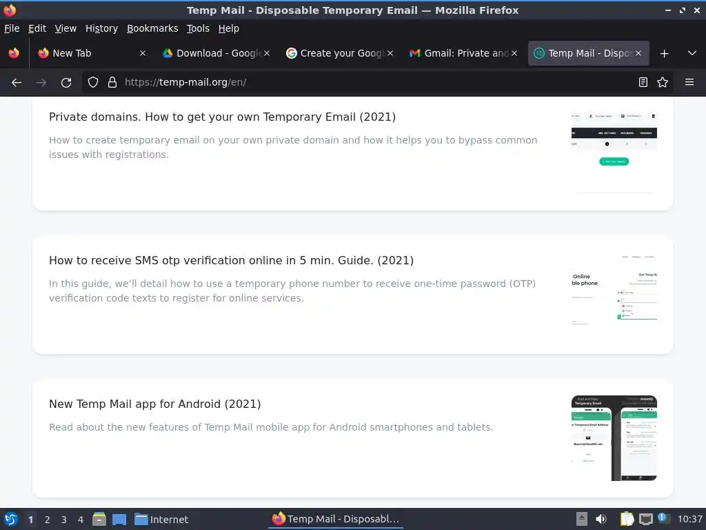Open the SMS otp verification guide title
This screenshot has width=706, height=530.
[x=232, y=260]
